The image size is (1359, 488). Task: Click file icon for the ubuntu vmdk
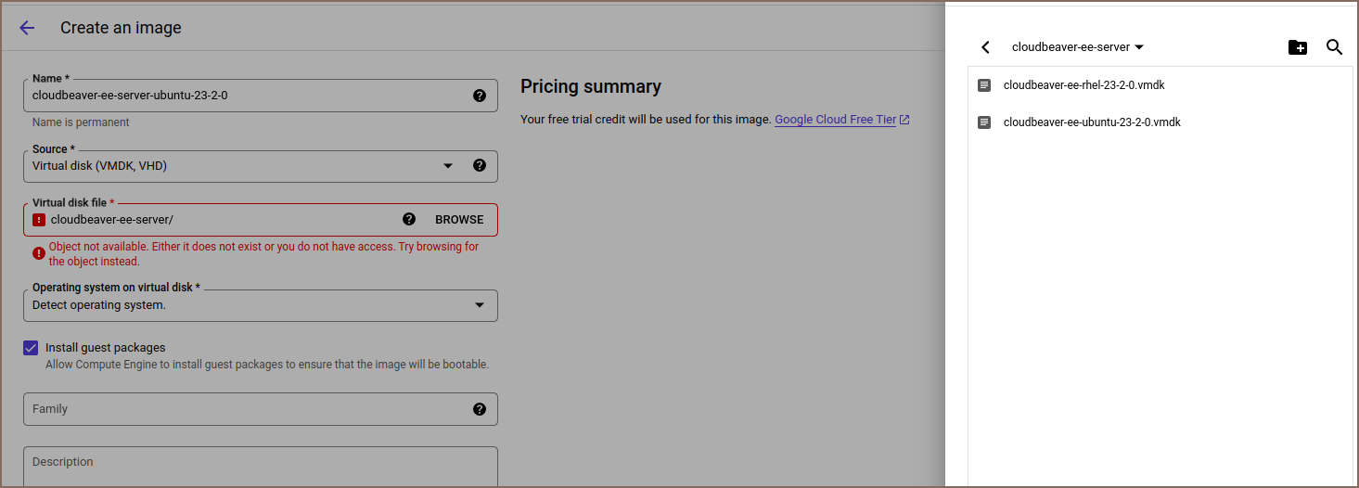click(984, 122)
